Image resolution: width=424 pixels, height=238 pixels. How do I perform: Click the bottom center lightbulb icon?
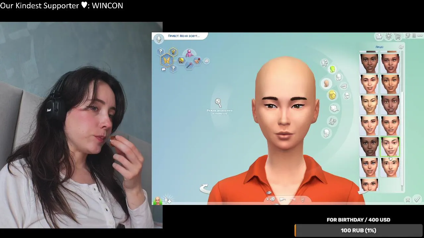[302, 199]
